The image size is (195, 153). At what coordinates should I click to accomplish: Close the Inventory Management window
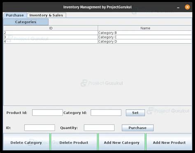[x=187, y=7]
